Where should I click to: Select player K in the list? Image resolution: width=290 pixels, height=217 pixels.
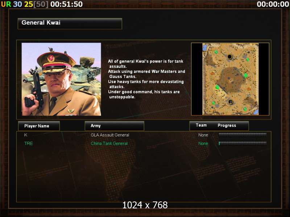(26, 135)
